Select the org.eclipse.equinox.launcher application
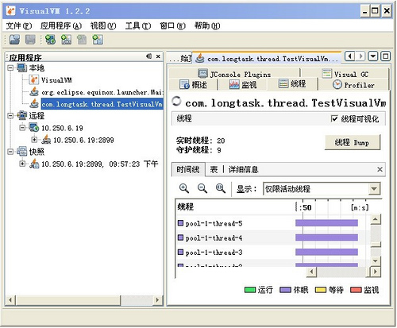 (x=102, y=92)
